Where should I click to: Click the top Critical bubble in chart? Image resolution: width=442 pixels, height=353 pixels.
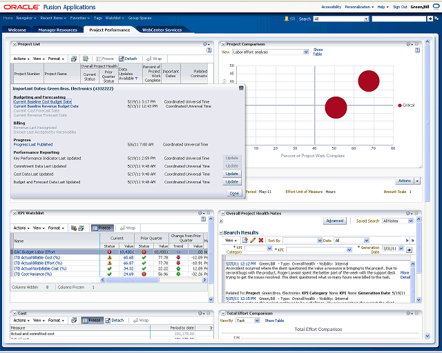[x=369, y=81]
